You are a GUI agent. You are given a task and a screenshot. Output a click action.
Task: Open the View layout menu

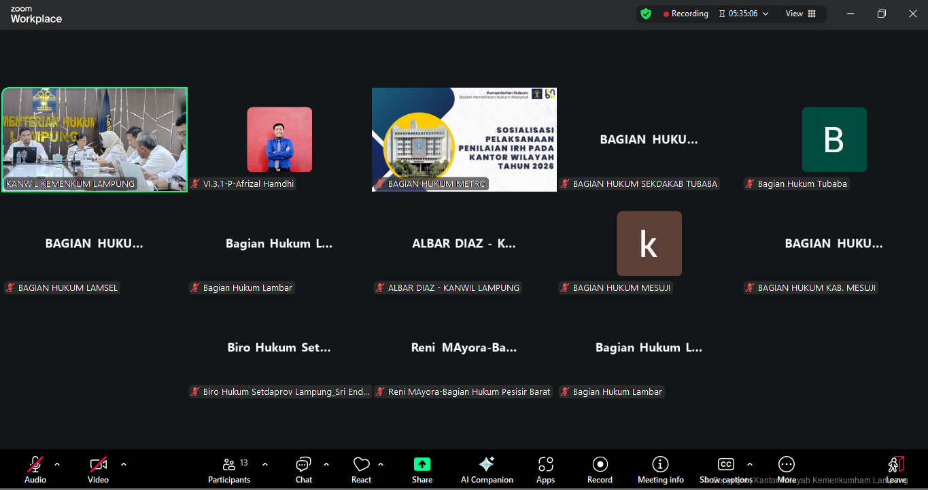click(x=801, y=14)
